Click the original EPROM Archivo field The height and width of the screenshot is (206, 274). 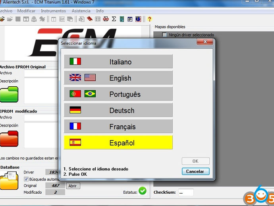coord(41,74)
